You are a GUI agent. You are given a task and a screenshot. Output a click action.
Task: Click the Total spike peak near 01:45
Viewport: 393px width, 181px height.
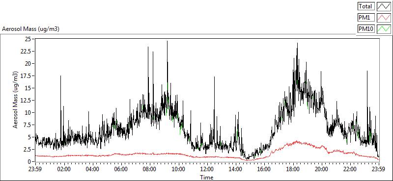coord(60,76)
